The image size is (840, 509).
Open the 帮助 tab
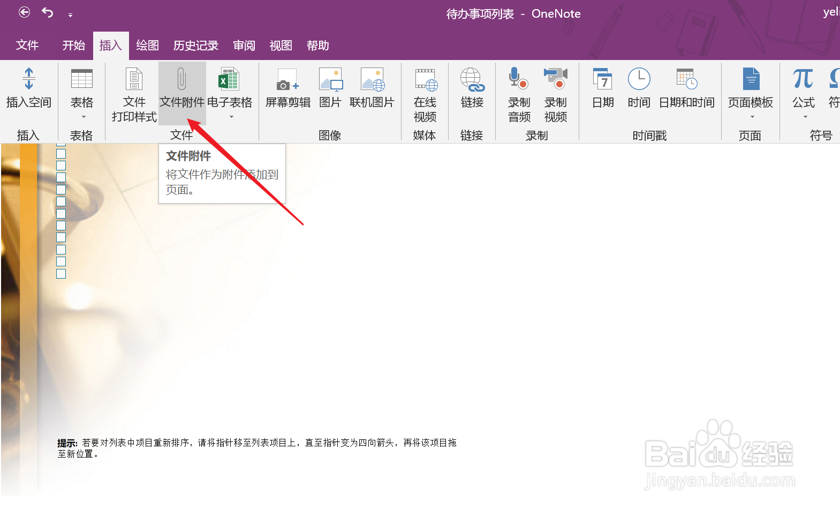[318, 46]
